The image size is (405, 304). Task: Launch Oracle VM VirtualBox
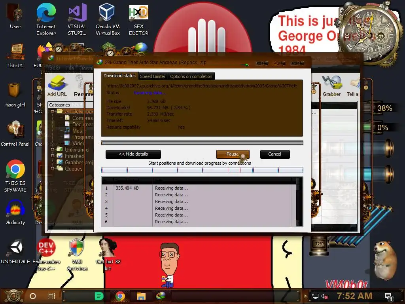point(108,19)
